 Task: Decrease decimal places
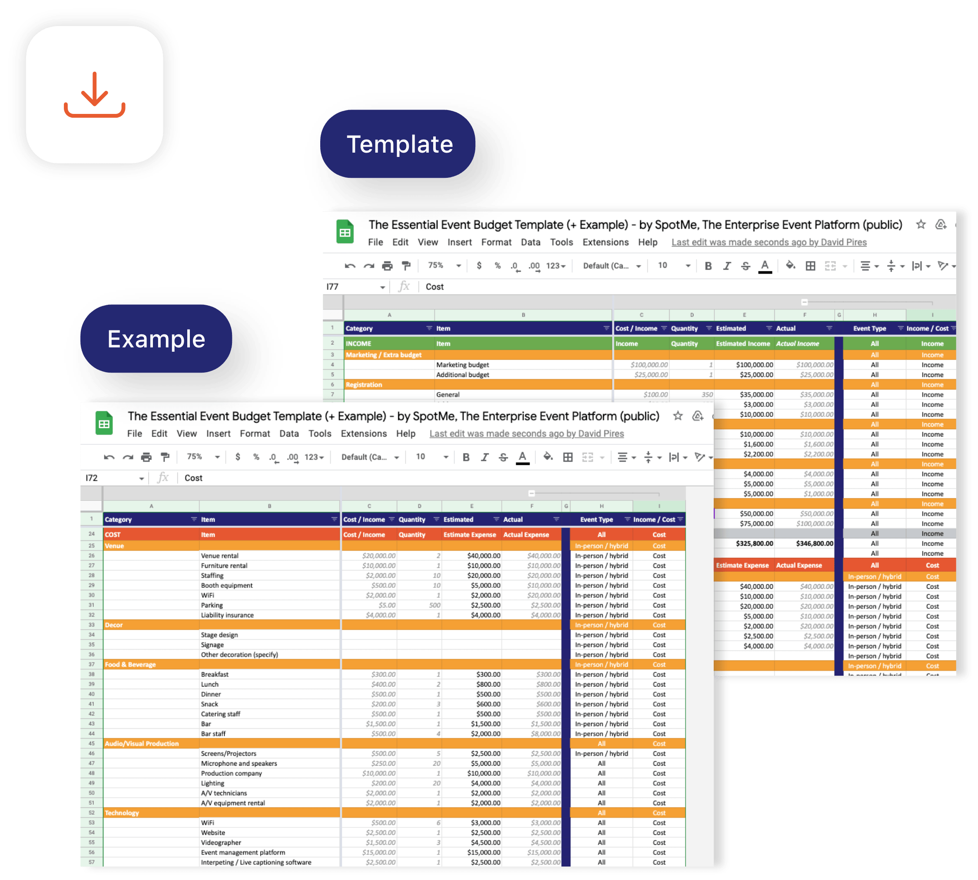pos(273,458)
